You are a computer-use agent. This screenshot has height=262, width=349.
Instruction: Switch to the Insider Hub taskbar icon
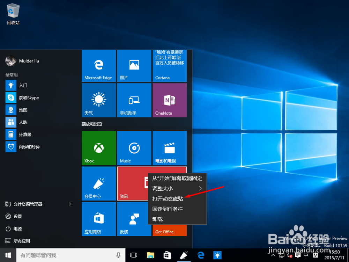pos(184,255)
